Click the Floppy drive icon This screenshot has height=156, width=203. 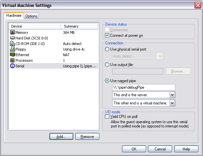pyautogui.click(x=13, y=49)
